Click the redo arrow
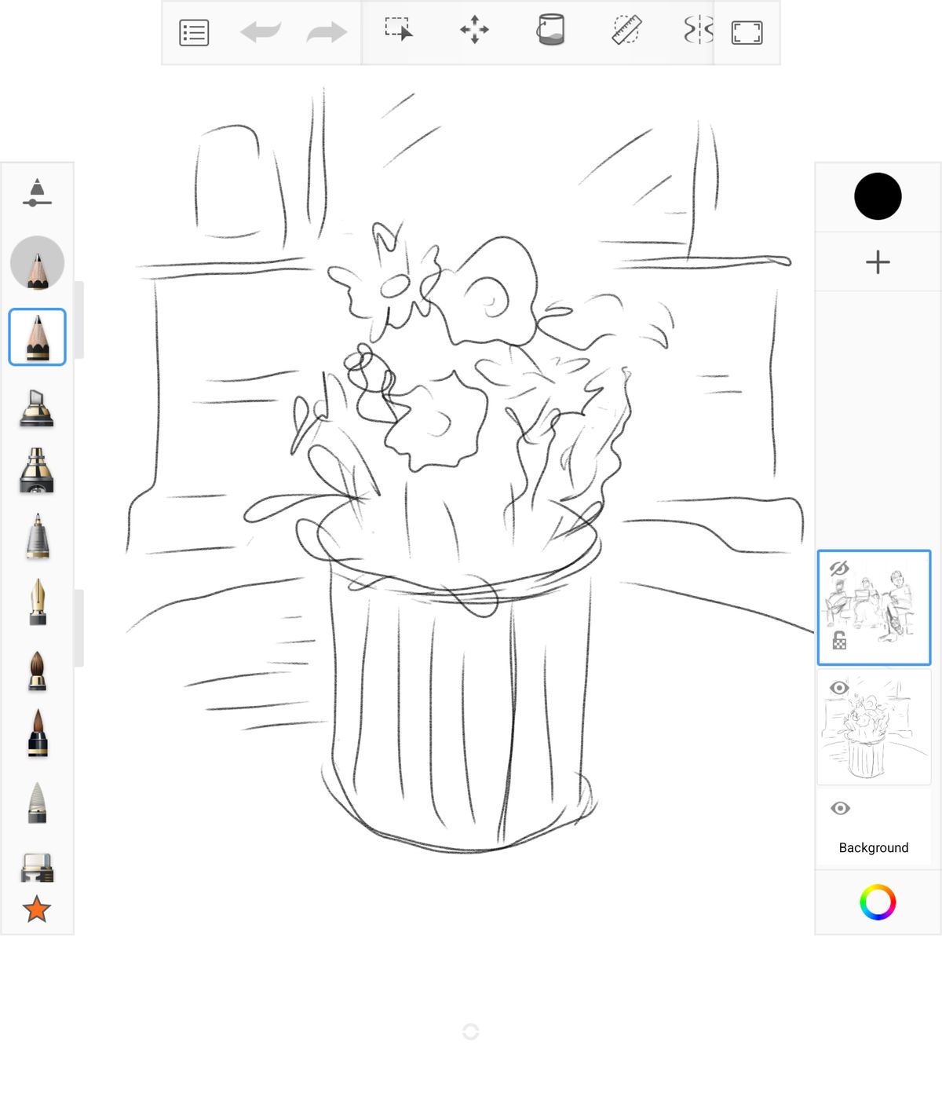This screenshot has width=942, height=1097. (327, 33)
